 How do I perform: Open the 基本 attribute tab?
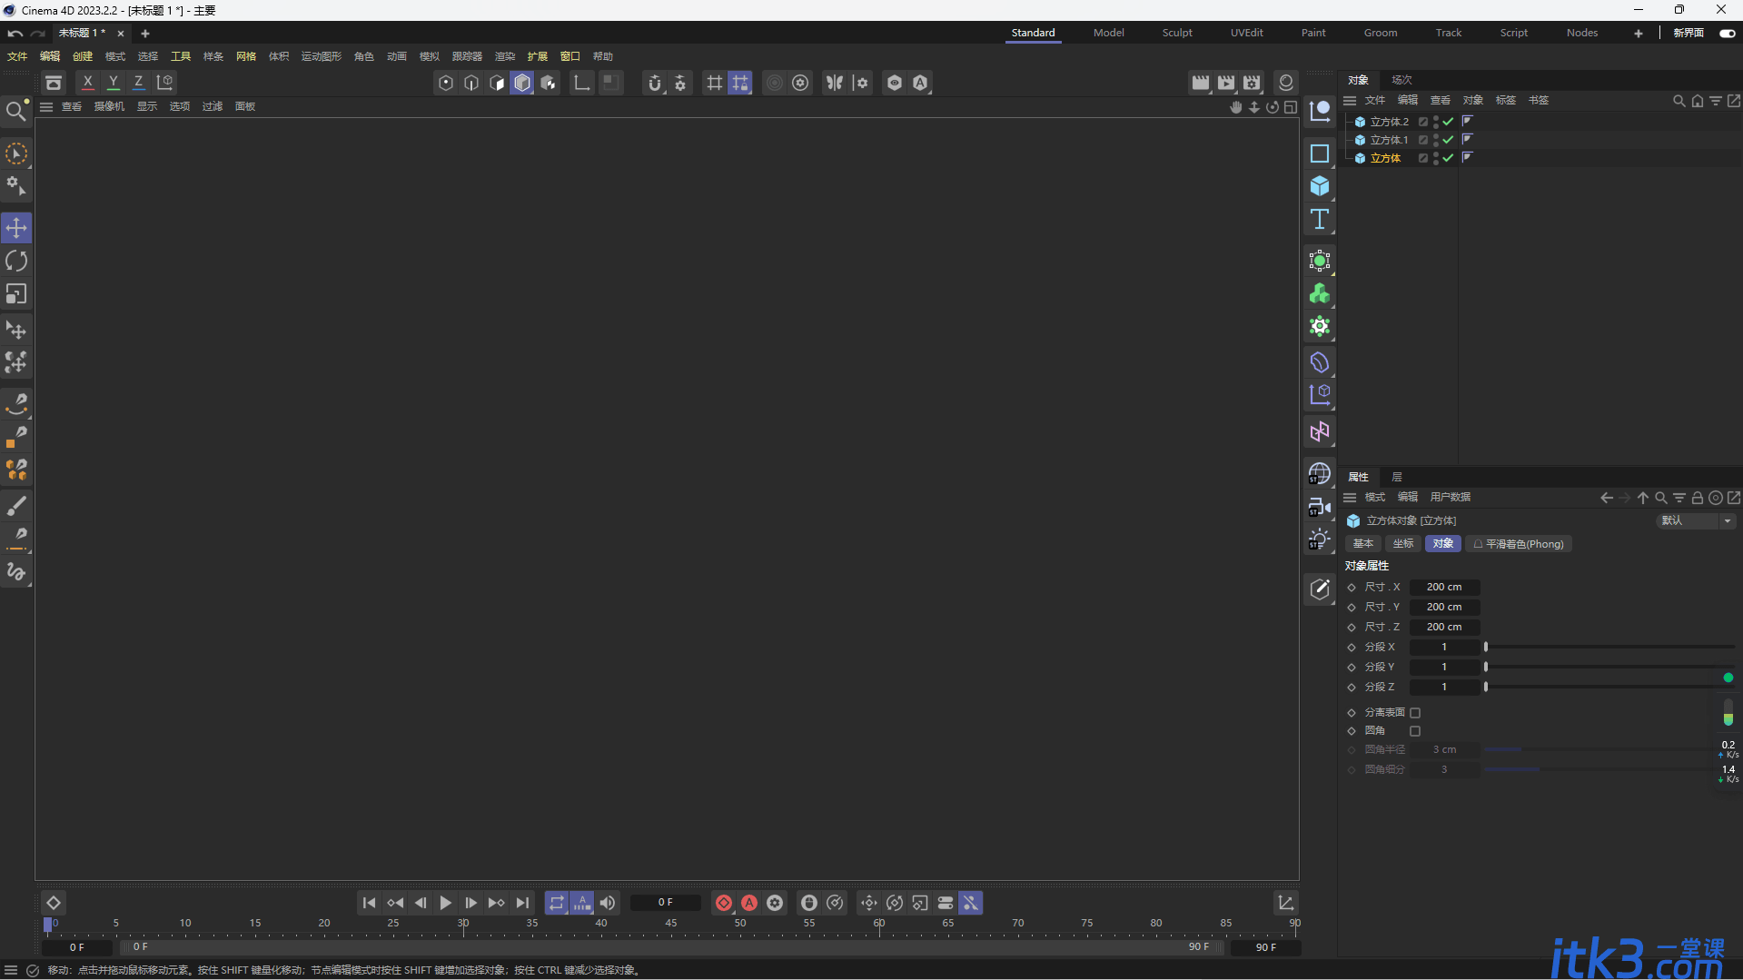click(1363, 544)
